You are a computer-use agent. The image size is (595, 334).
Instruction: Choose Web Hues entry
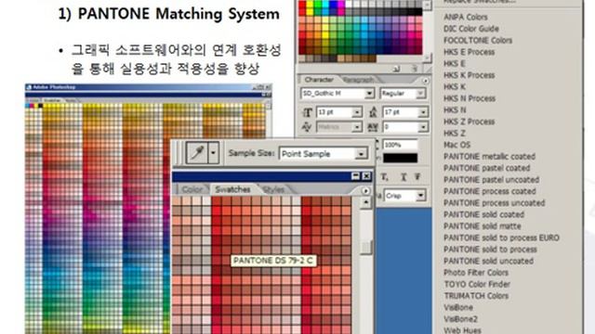pos(462,330)
